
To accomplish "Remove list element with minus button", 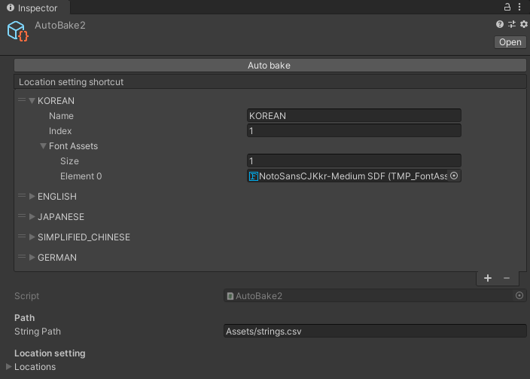I will click(507, 278).
